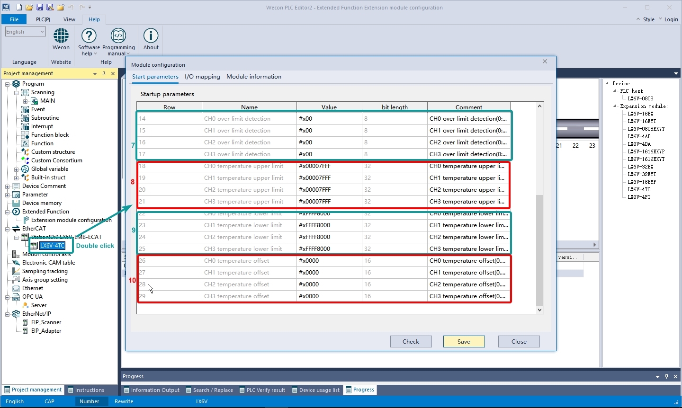This screenshot has width=682, height=408.
Task: Click the Sampling tracking chart icon
Action: click(16, 271)
